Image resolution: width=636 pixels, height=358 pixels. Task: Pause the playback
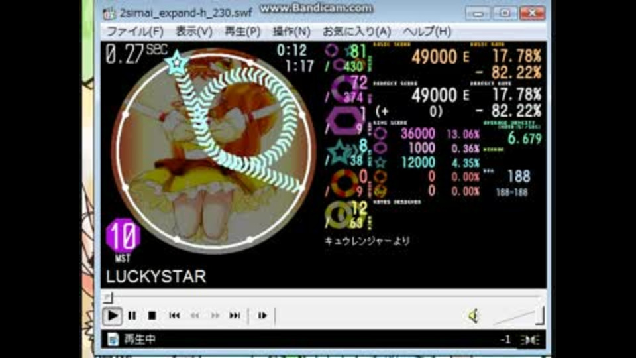[x=132, y=316]
